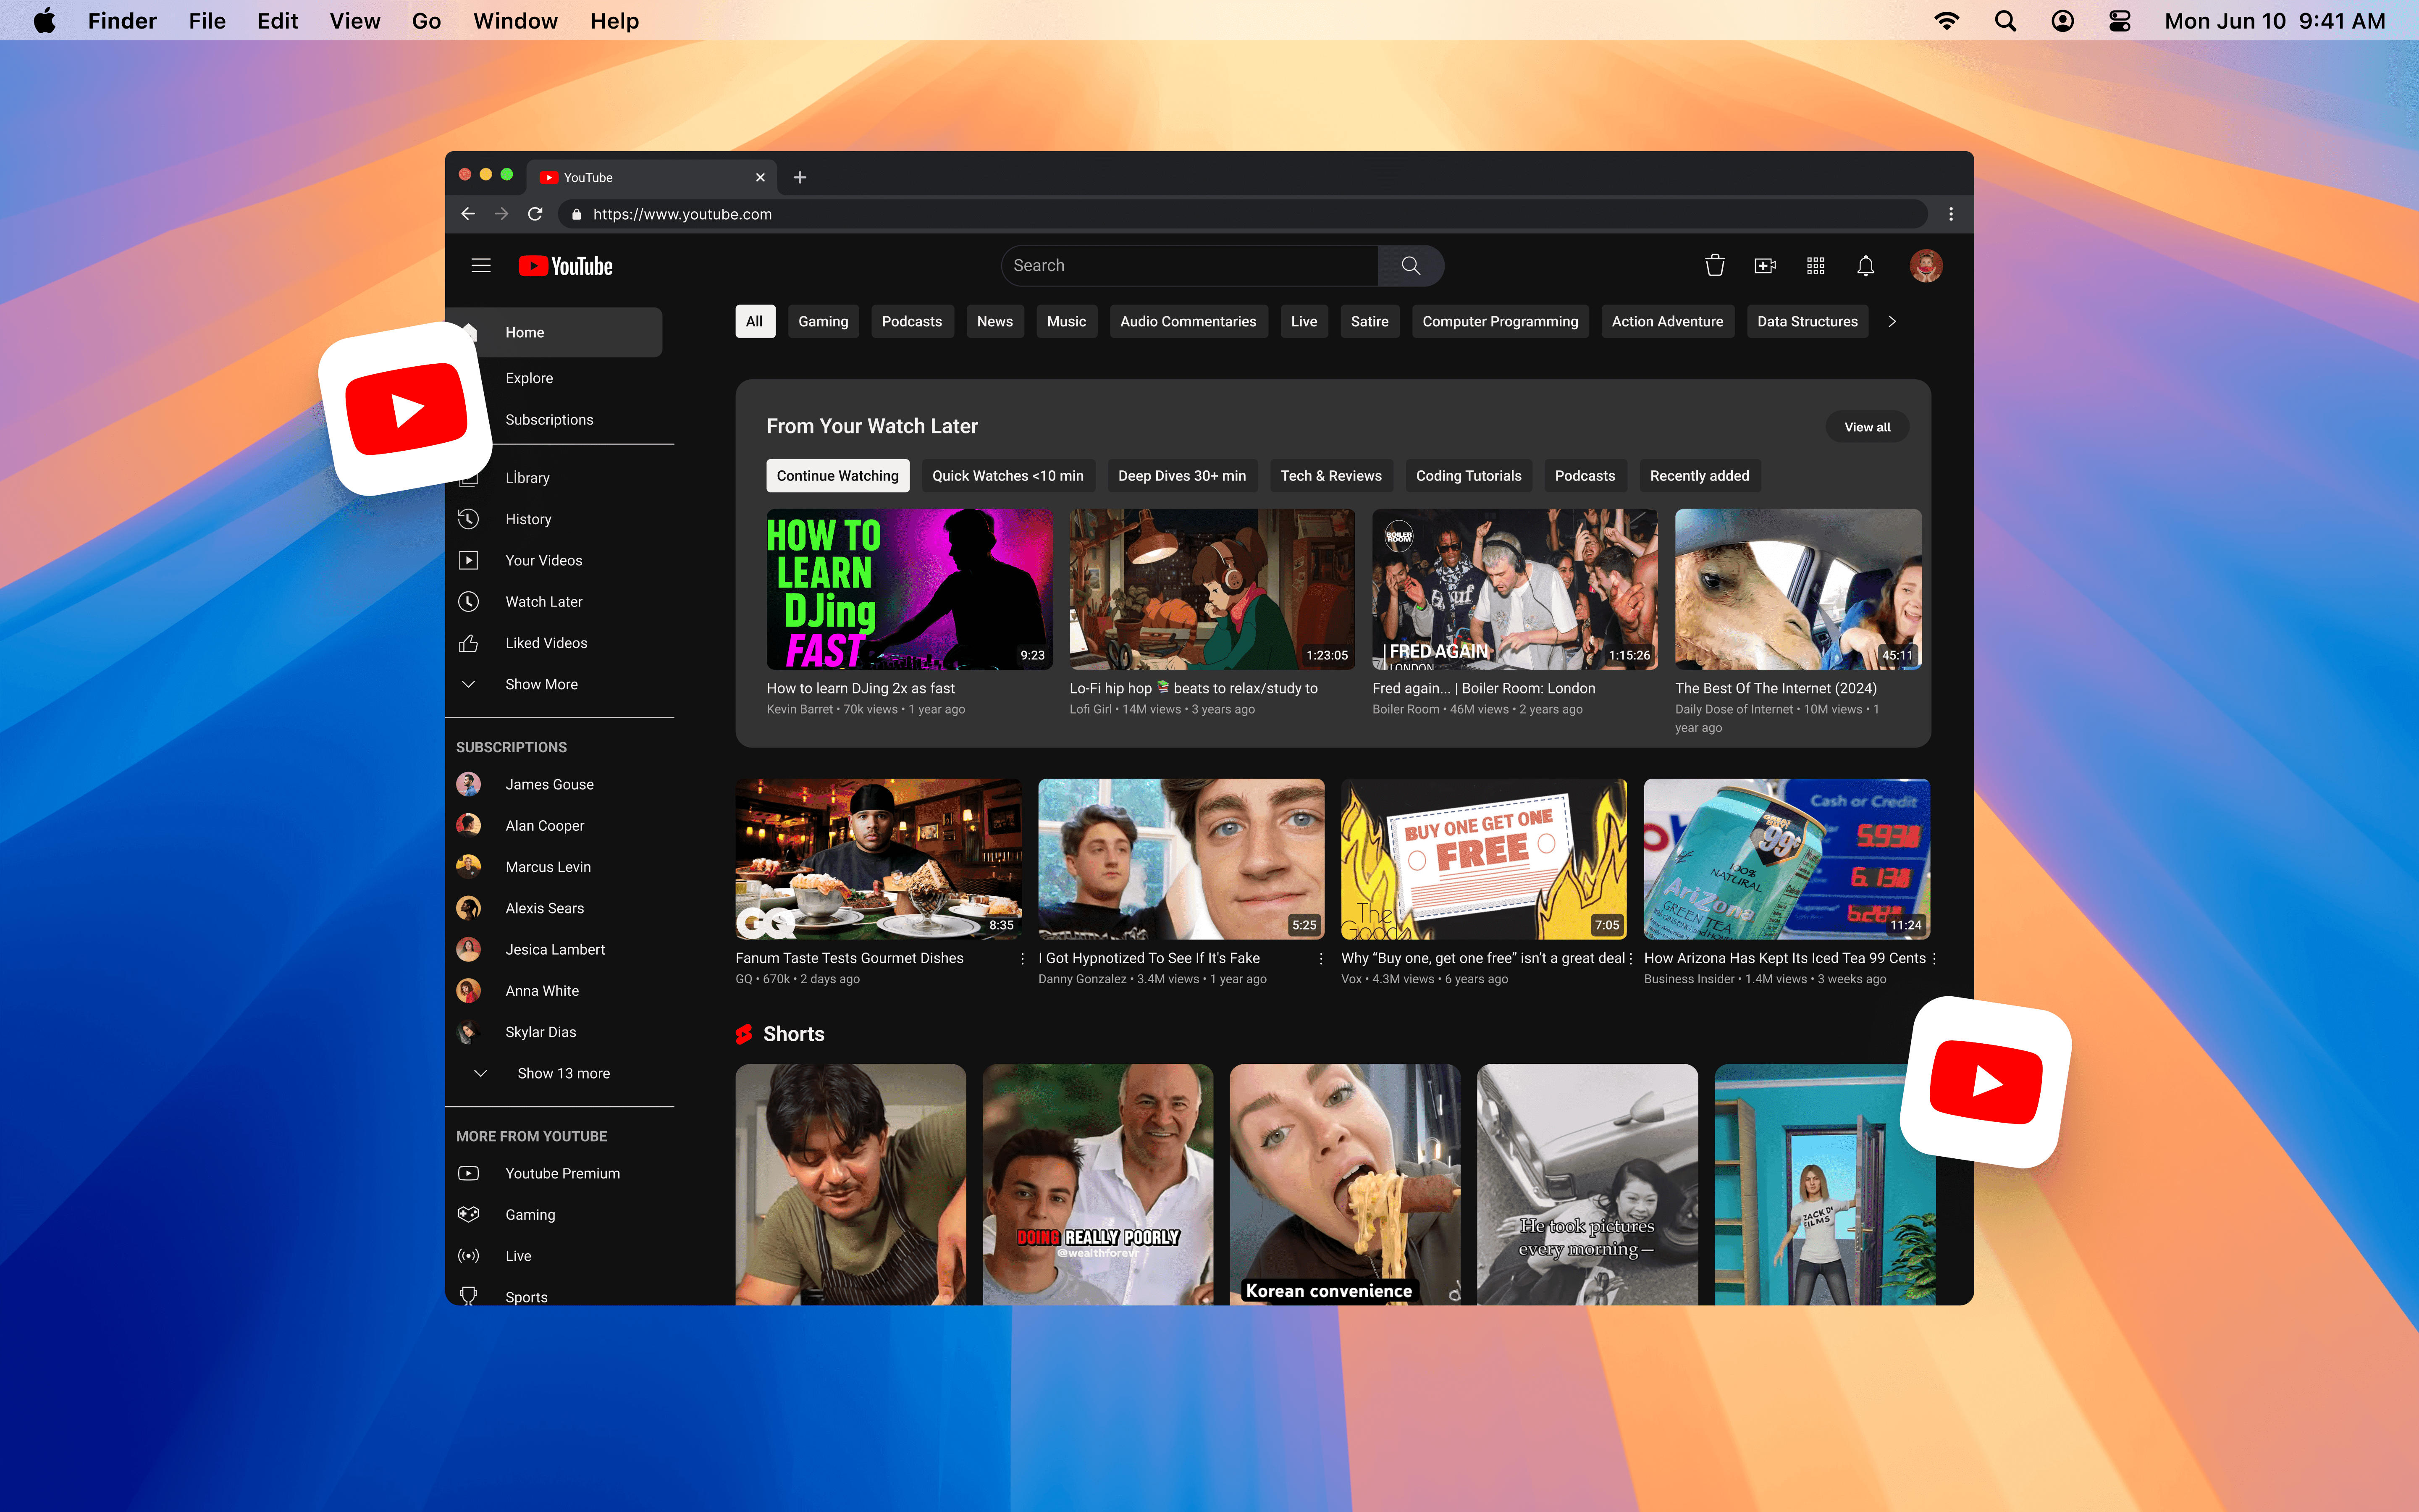2419x1512 pixels.
Task: Expand Show 13 more subscriptions
Action: coord(563,1073)
